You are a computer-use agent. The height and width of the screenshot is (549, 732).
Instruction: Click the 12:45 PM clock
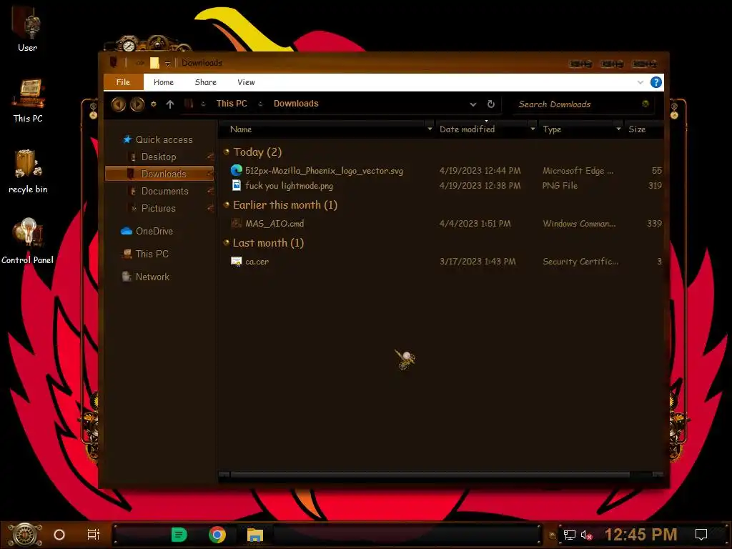pos(641,535)
